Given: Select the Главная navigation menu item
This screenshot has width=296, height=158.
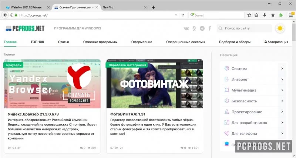Looking at the screenshot, I should pyautogui.click(x=10, y=42).
